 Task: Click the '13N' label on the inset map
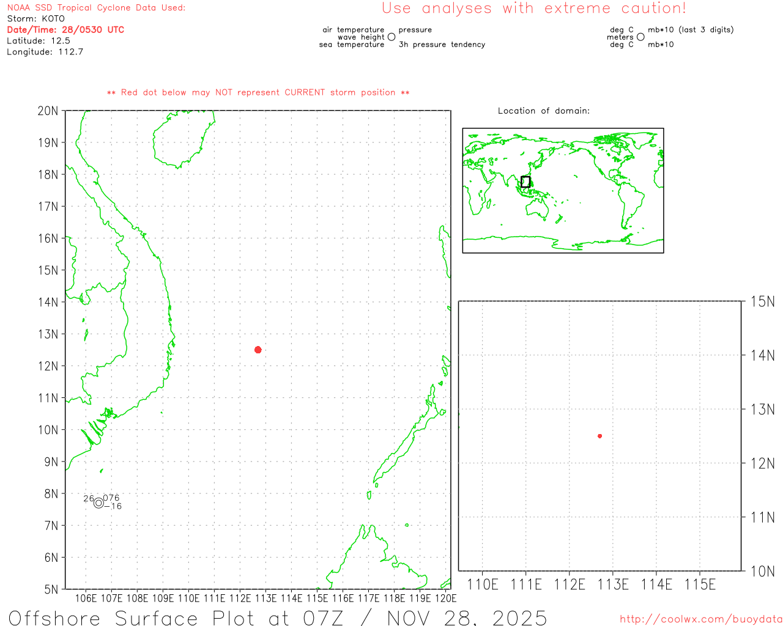coord(763,410)
